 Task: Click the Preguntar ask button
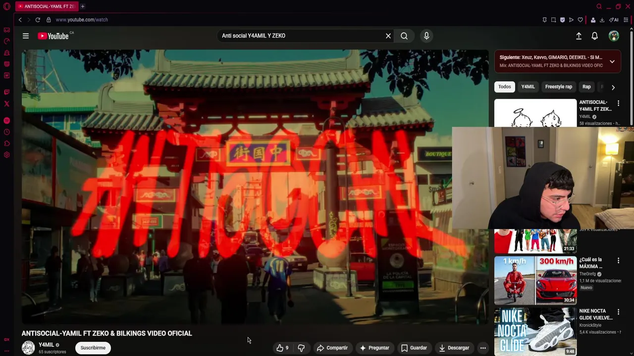click(x=374, y=348)
